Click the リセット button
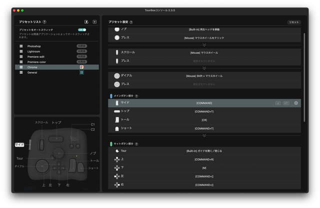This screenshot has height=208, width=320. 294,22
